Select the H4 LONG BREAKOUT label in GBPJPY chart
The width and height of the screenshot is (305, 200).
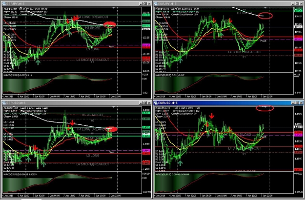pyautogui.click(x=93, y=17)
